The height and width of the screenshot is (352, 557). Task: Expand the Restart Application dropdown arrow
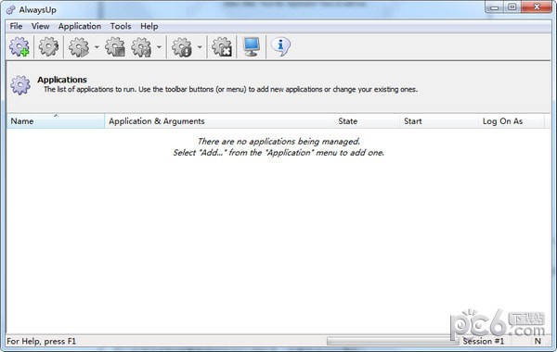tap(159, 47)
